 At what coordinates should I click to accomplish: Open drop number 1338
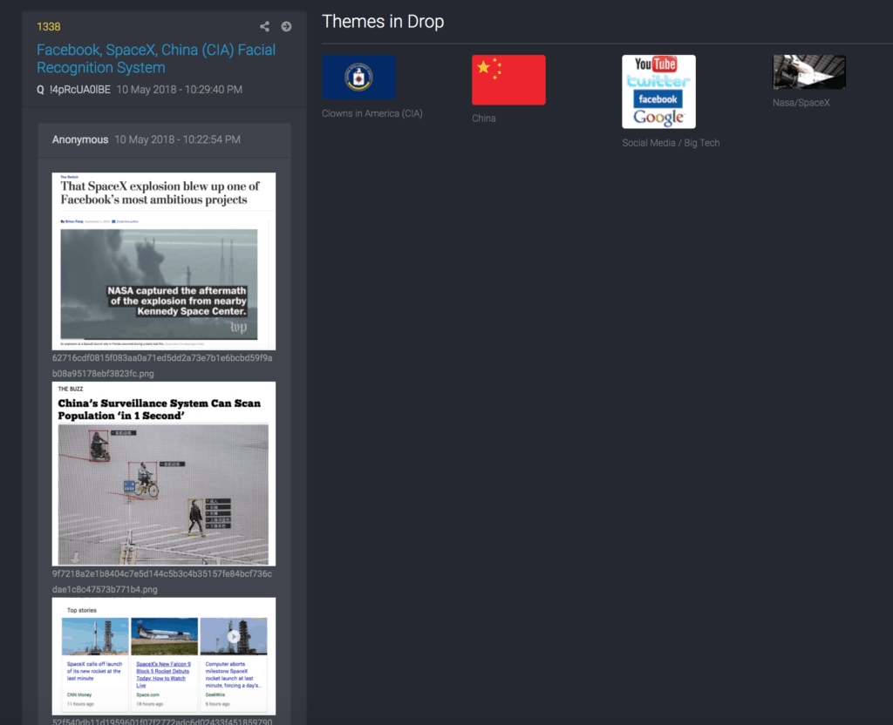click(x=49, y=27)
